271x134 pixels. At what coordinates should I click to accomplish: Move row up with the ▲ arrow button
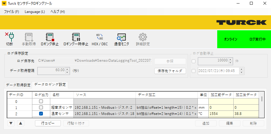tap(20, 123)
